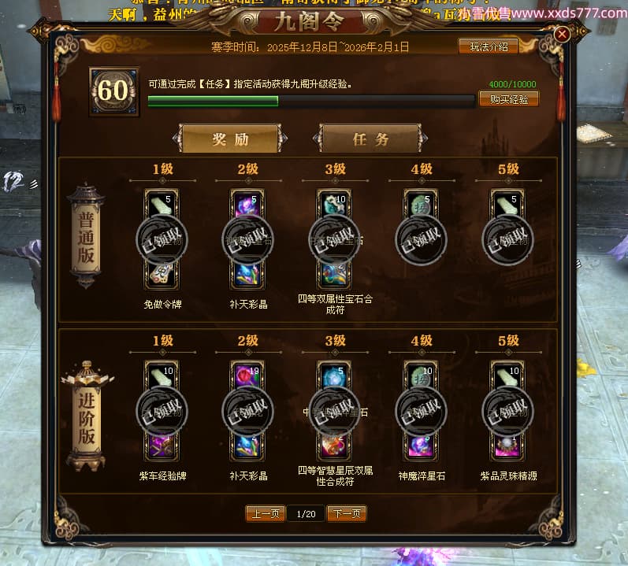Click the 购买经验 button
This screenshot has height=566, width=628.
[x=509, y=99]
